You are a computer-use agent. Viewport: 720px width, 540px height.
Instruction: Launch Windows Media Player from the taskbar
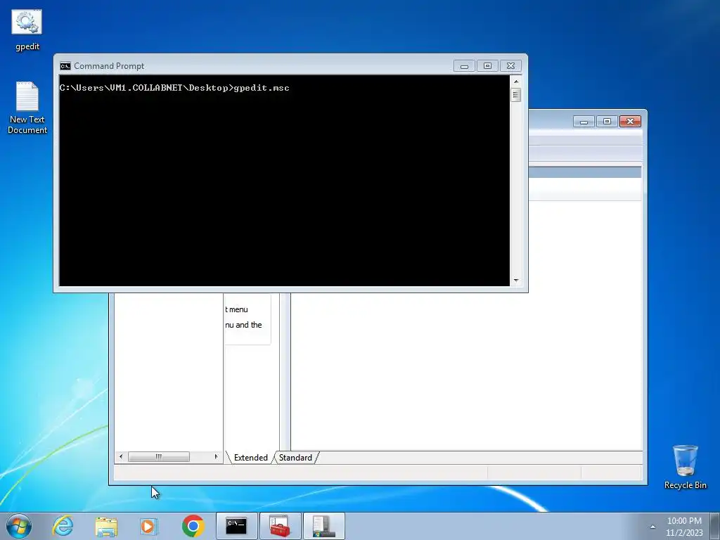(x=149, y=526)
